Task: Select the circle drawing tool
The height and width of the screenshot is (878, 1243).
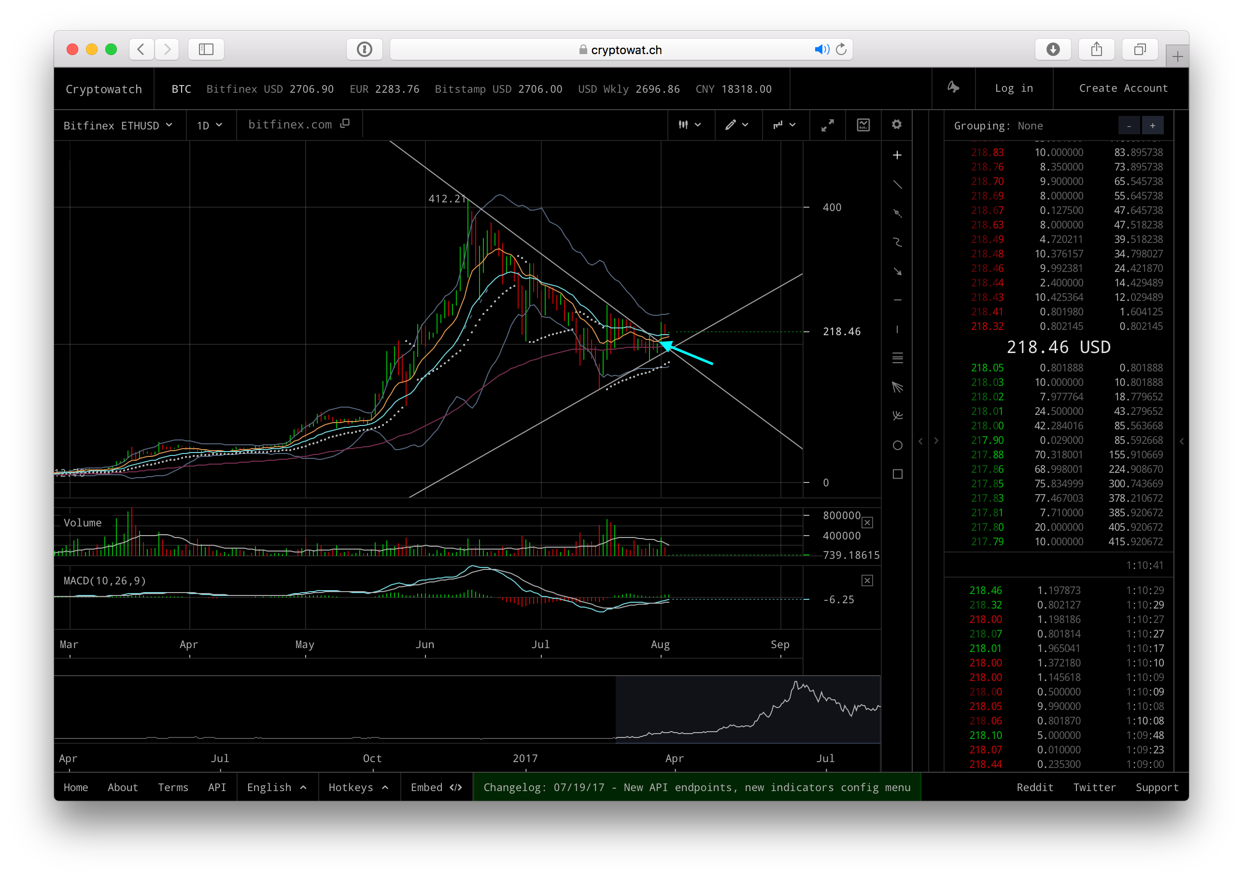Action: pyautogui.click(x=897, y=445)
